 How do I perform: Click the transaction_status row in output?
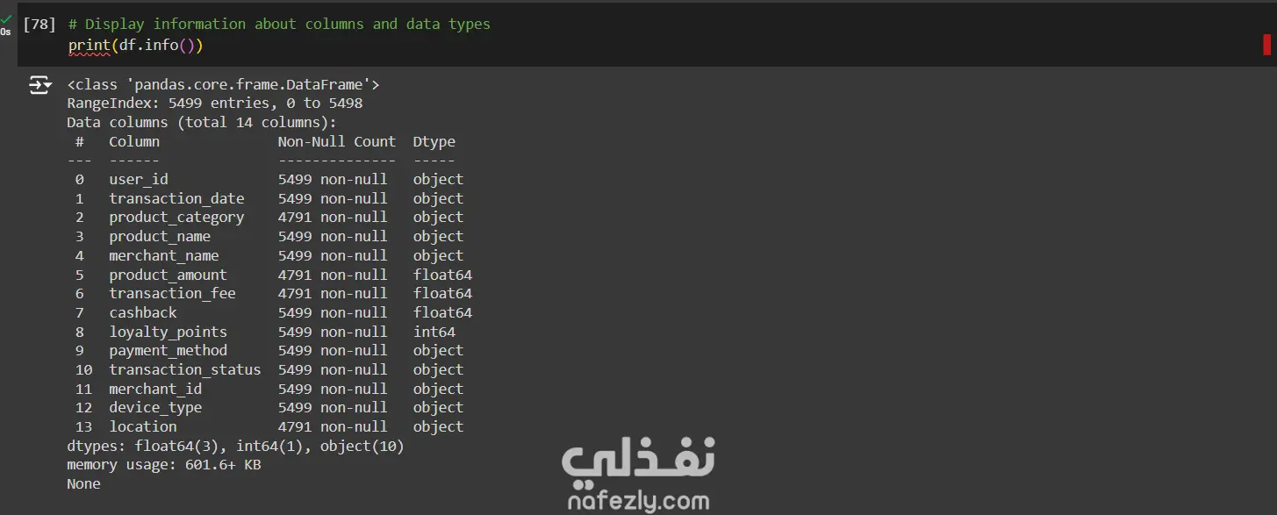184,369
